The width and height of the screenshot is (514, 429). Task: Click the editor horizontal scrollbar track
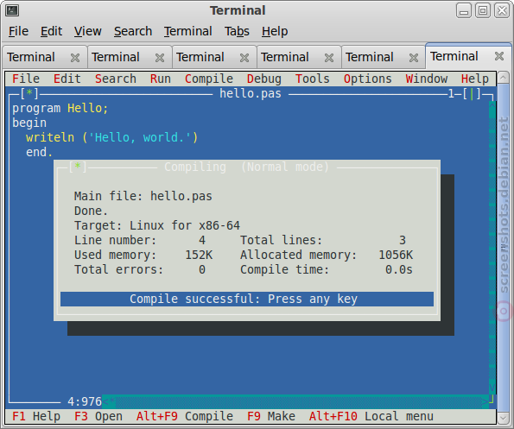coord(298,401)
